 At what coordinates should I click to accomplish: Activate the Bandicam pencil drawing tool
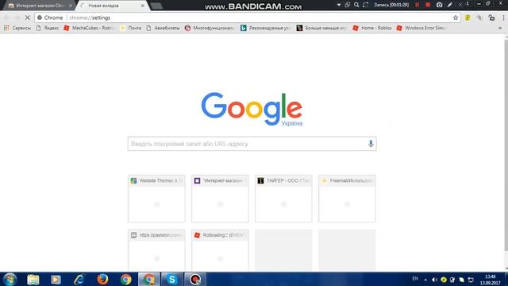point(450,5)
